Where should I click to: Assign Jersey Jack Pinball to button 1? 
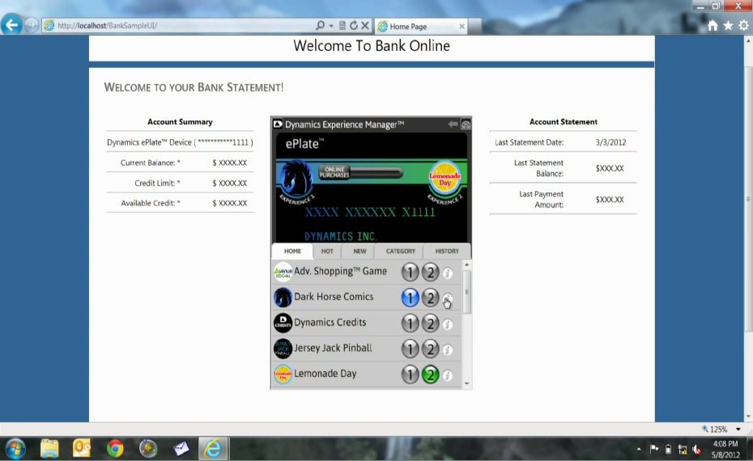[411, 349]
